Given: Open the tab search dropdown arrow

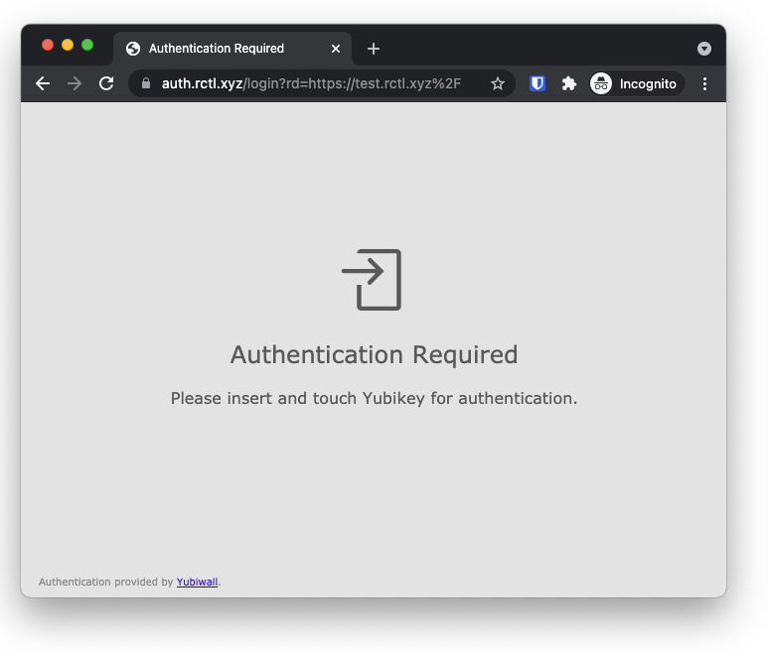Looking at the screenshot, I should tap(704, 49).
